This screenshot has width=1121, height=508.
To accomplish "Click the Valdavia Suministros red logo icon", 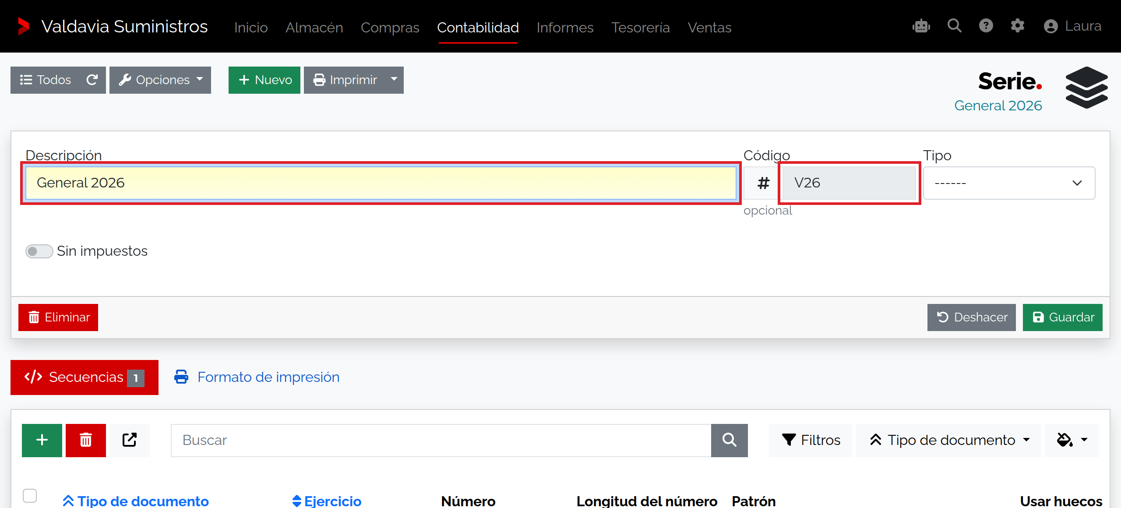I will 24,26.
